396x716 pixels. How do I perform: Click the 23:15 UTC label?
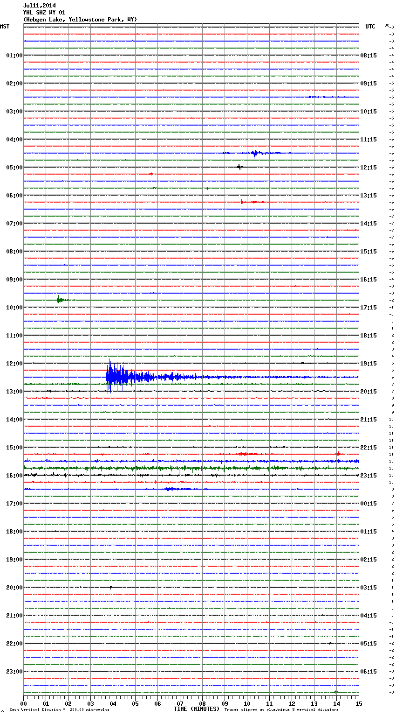pos(369,476)
